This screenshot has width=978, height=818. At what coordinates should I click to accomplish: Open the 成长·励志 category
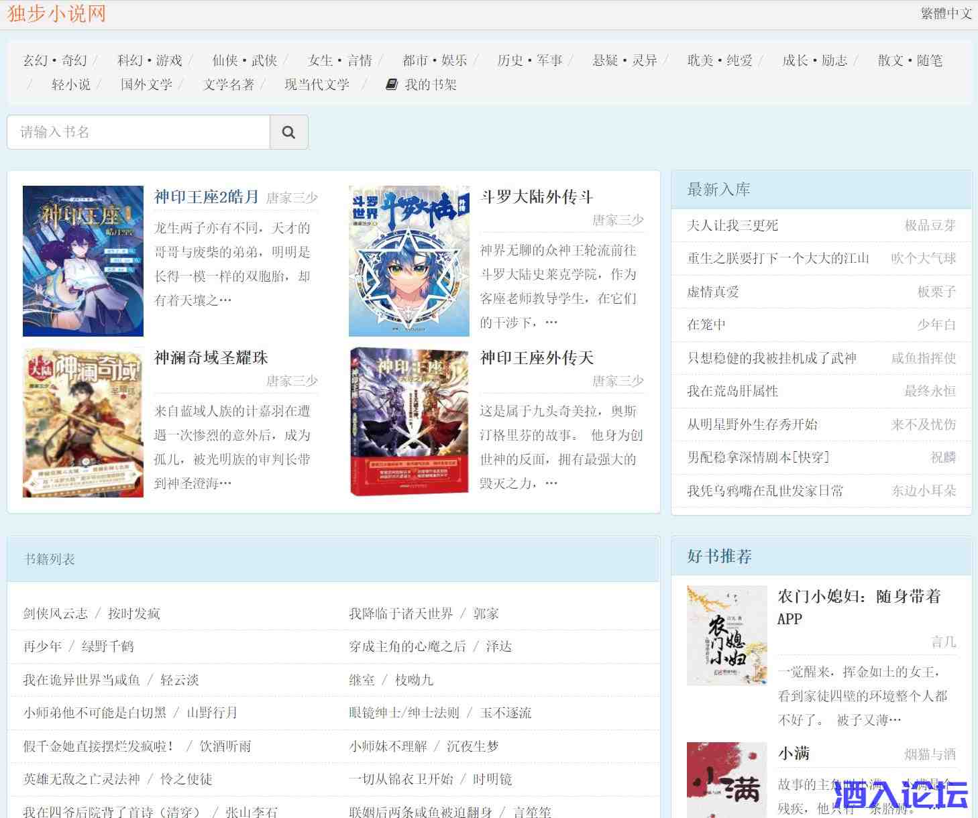tap(815, 60)
